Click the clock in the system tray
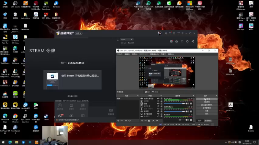This screenshot has height=145, width=259. click(x=247, y=142)
